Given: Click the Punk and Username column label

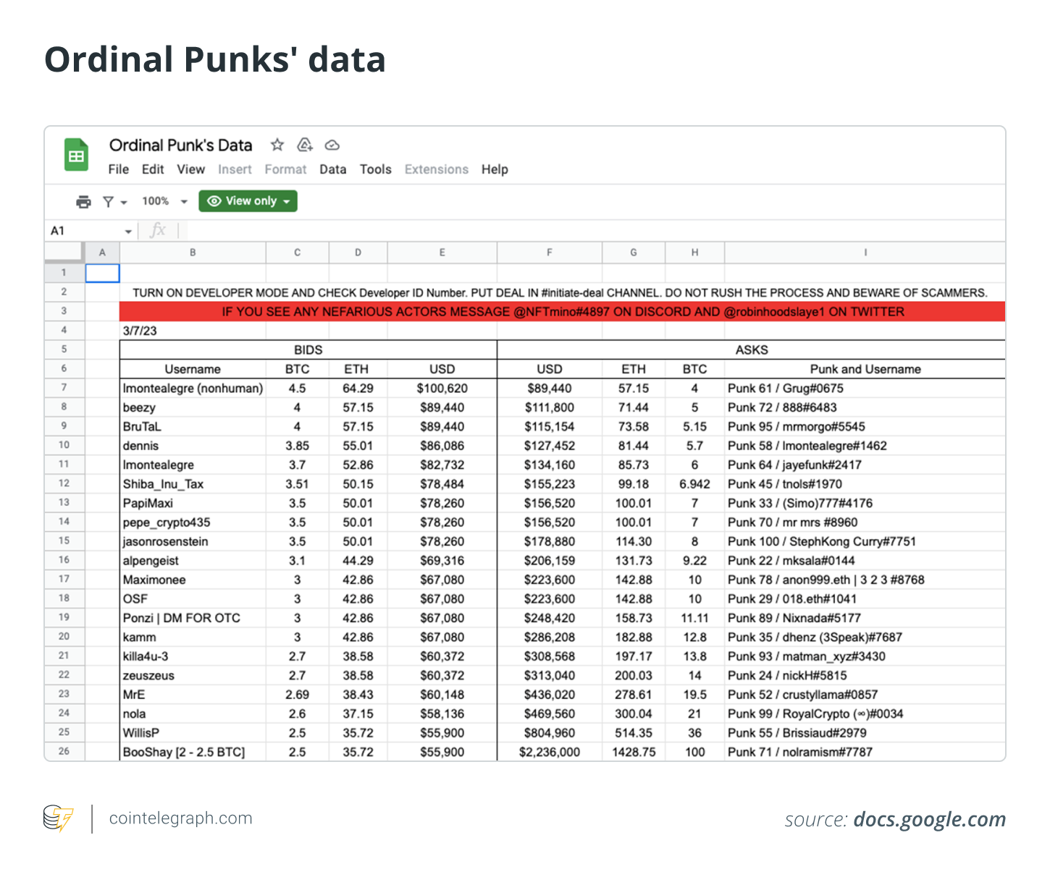Looking at the screenshot, I should 865,369.
